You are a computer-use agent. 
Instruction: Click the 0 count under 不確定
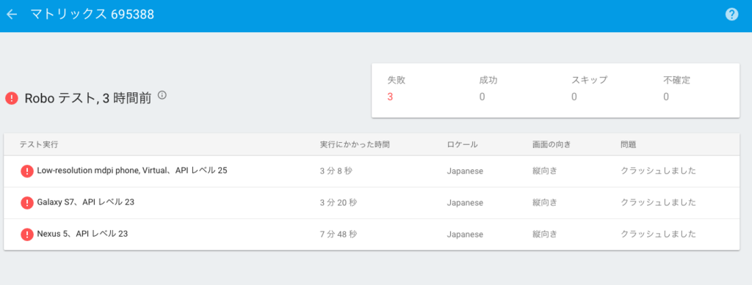tap(666, 97)
